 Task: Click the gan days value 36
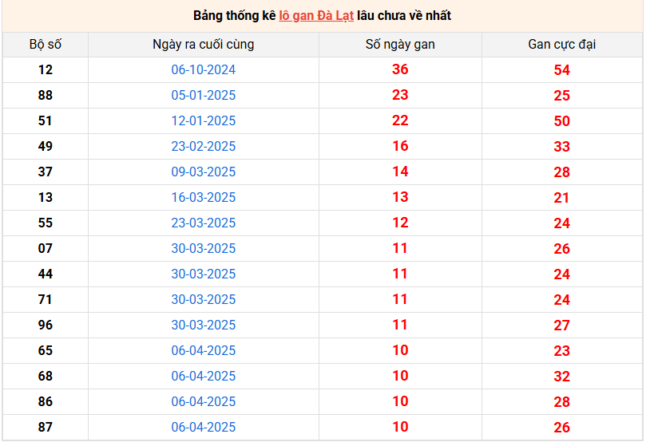coord(400,69)
